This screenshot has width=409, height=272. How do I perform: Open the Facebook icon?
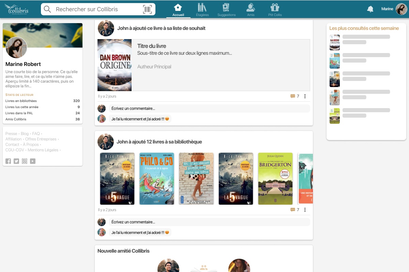coord(8,161)
